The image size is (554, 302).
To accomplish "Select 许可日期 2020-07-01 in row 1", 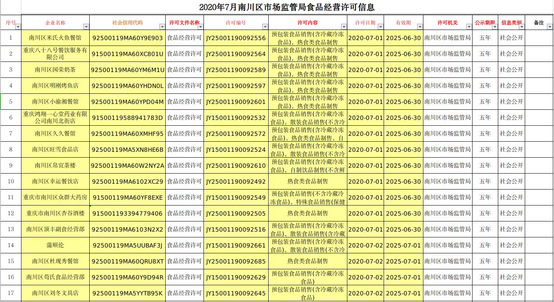I will click(x=365, y=38).
